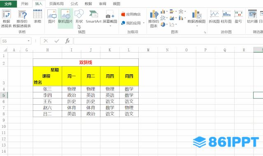Insert a table with 表格 icon
This screenshot has width=263, height=156.
[x=37, y=16]
